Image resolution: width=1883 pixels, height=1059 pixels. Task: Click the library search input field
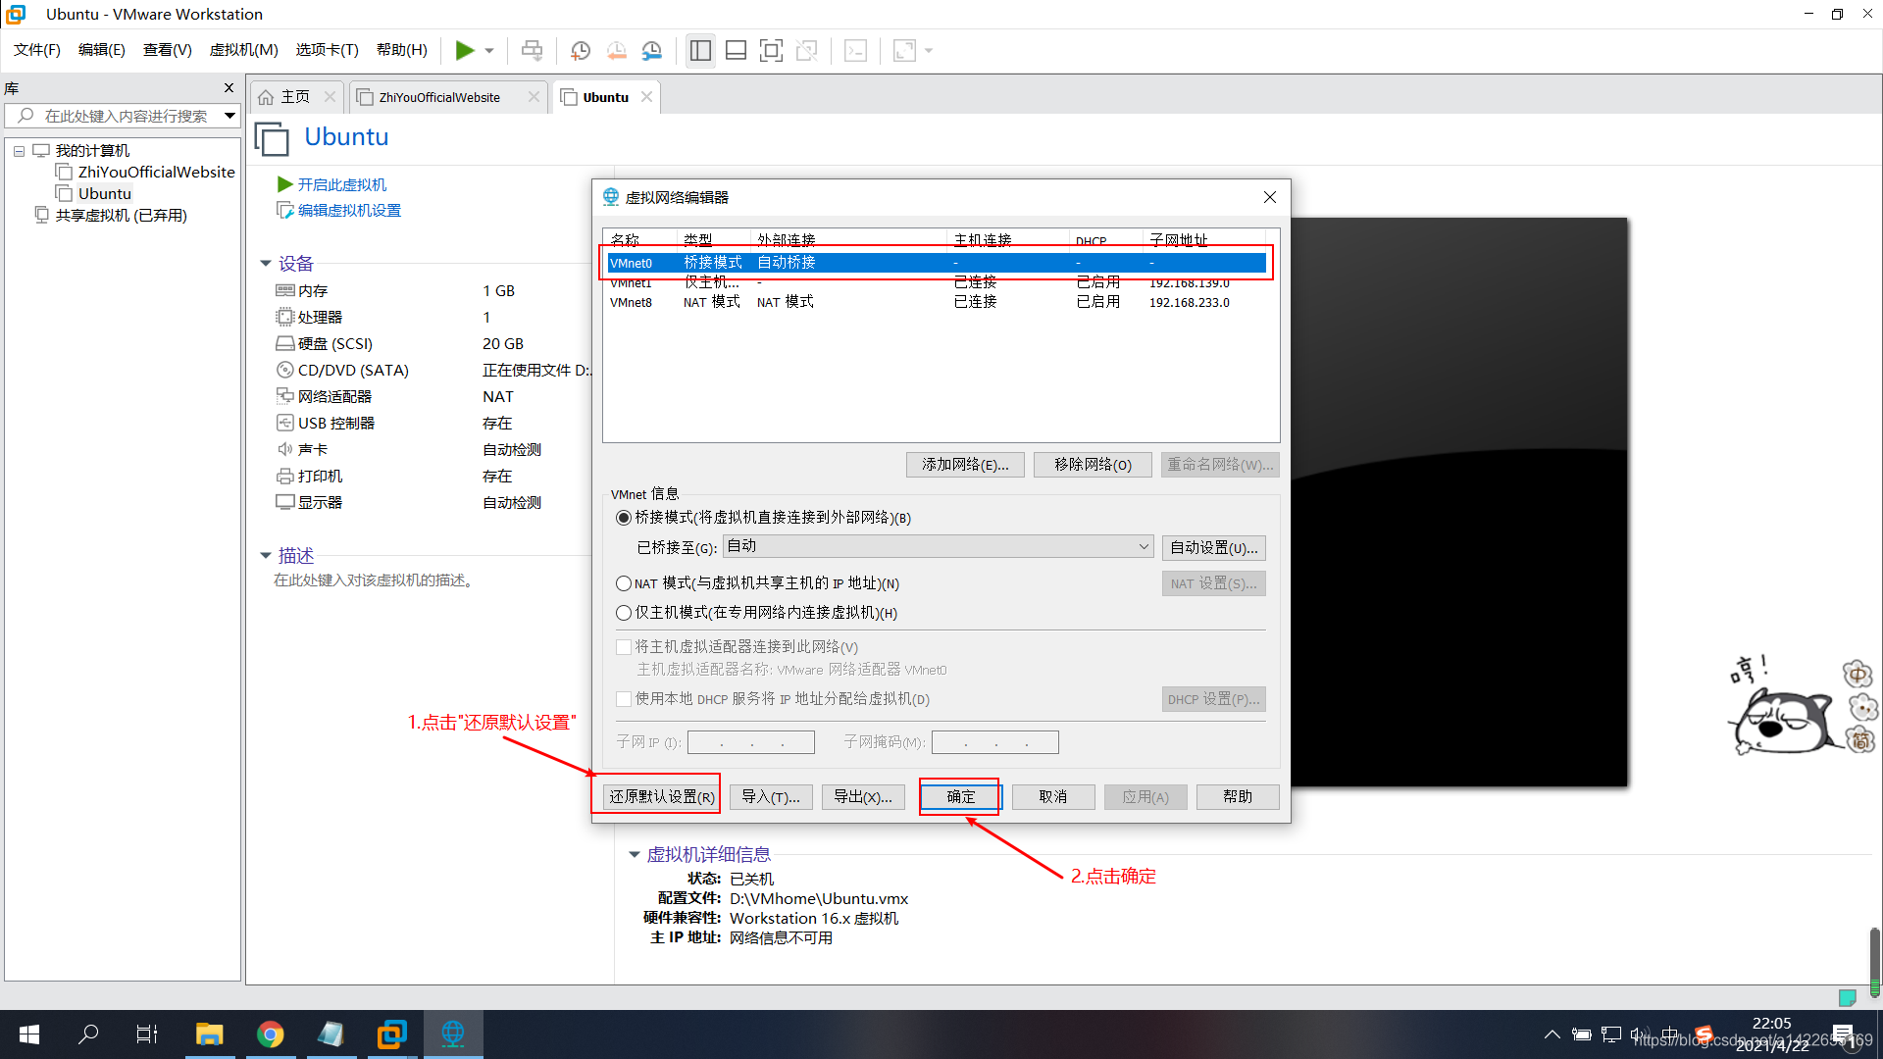122,116
